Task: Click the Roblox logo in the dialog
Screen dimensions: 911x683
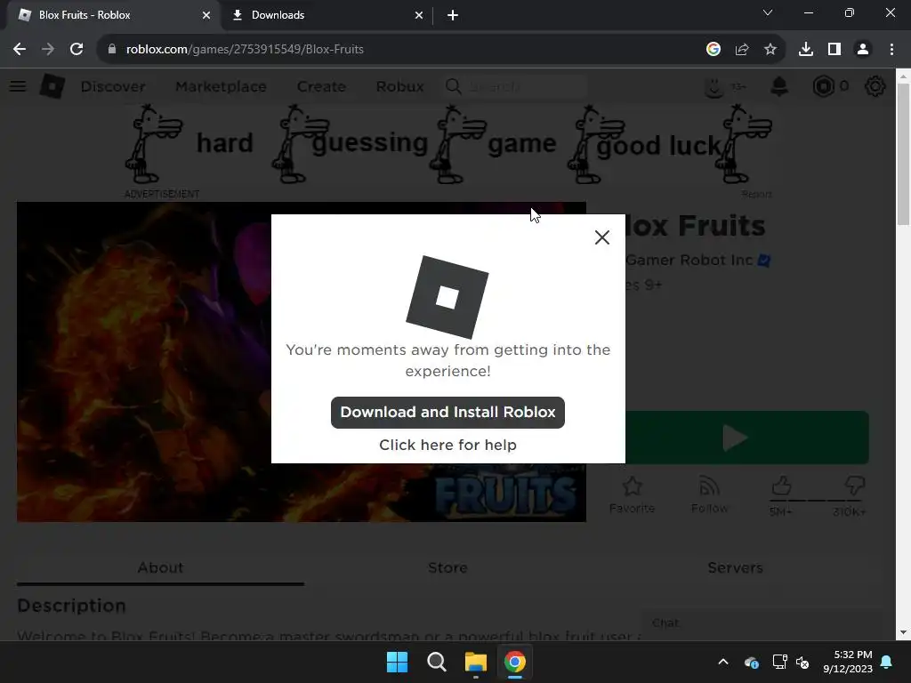Action: pyautogui.click(x=447, y=297)
